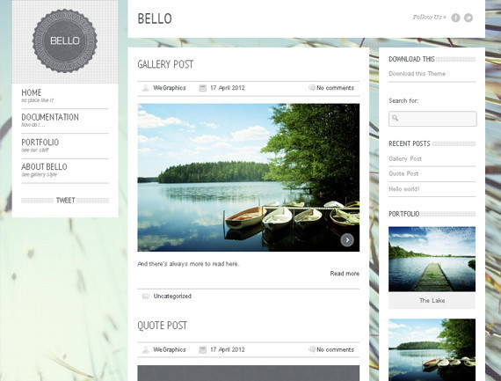Open the Gallery Post title
Screen dimensions: 501x381
click(x=165, y=64)
